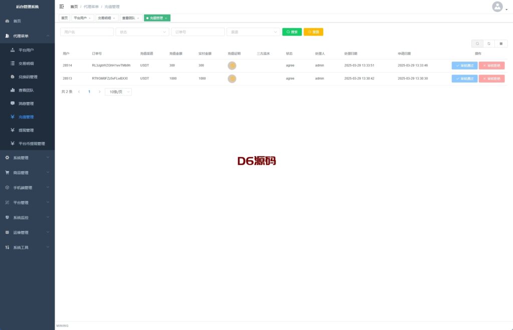Switch to the 首页 tab
Screen dimensions: 513x330
[x=65, y=18]
